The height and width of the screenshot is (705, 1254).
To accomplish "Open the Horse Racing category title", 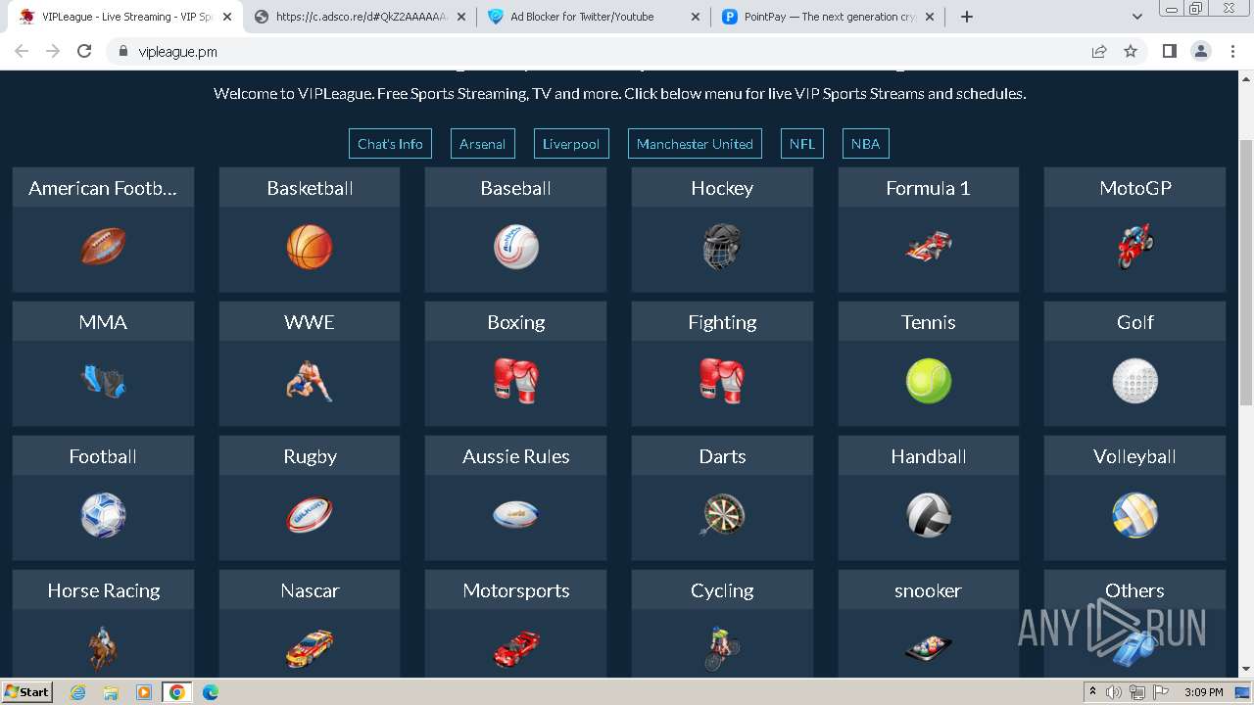I will (103, 590).
